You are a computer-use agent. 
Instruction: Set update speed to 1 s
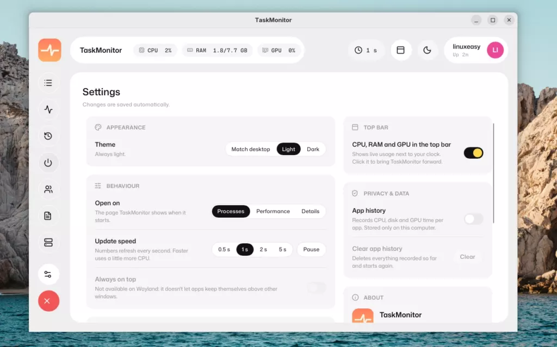(245, 249)
